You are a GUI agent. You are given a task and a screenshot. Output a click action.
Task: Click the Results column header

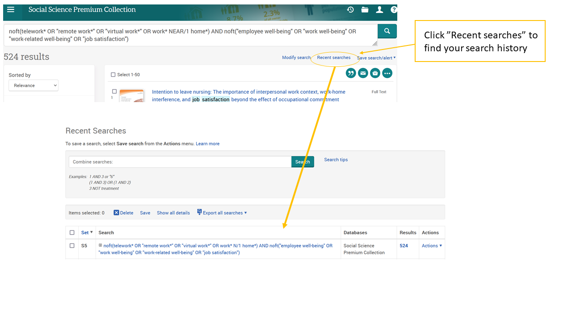point(408,233)
